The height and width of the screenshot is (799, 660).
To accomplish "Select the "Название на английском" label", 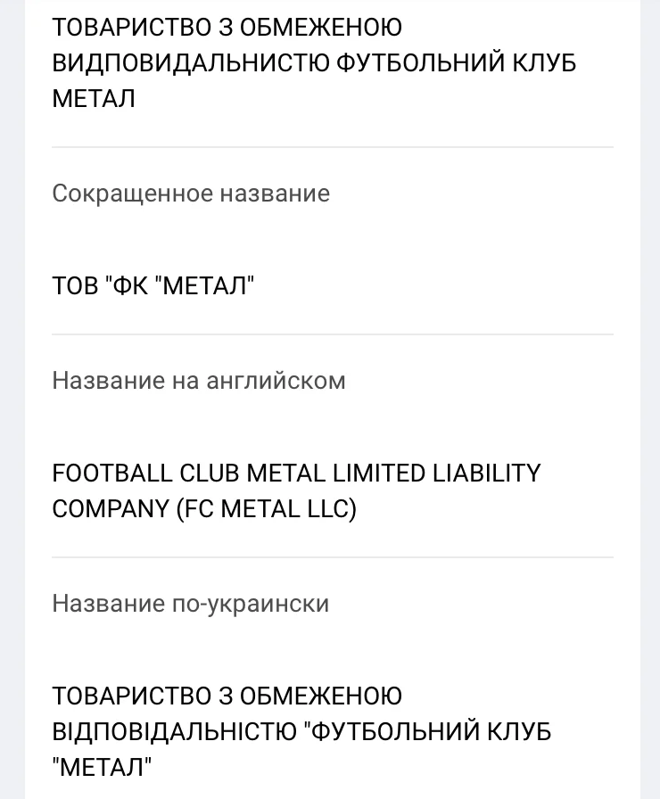I will pyautogui.click(x=199, y=381).
